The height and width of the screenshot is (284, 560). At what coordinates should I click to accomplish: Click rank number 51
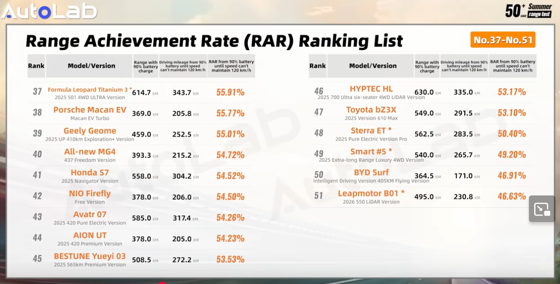[318, 196]
